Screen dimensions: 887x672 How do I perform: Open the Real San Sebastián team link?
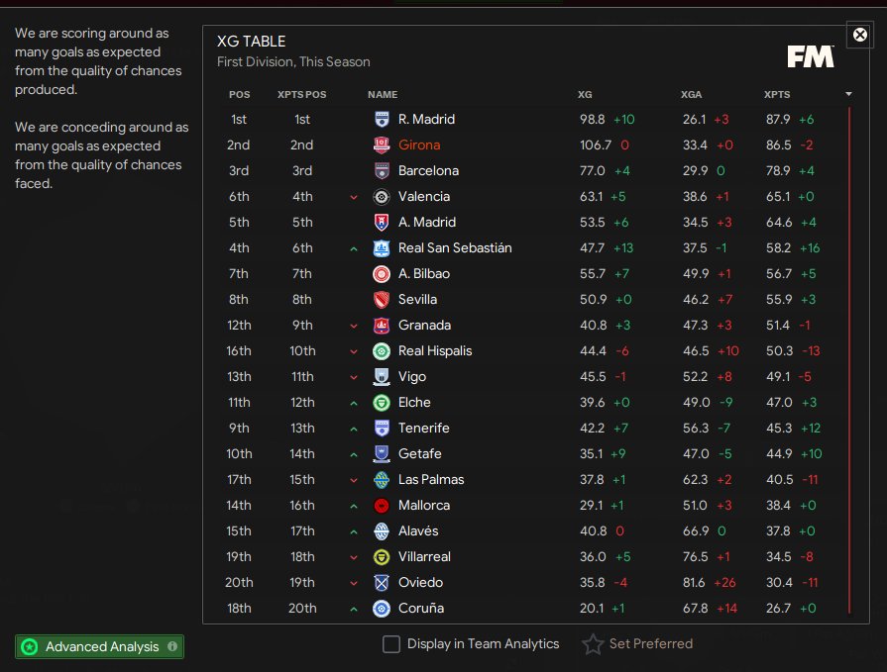pyautogui.click(x=455, y=248)
